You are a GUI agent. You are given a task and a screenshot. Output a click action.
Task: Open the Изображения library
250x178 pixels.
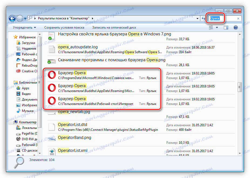click(x=27, y=105)
